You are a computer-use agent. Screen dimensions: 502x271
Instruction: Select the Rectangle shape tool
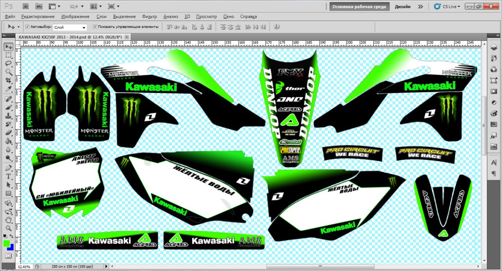click(8, 193)
